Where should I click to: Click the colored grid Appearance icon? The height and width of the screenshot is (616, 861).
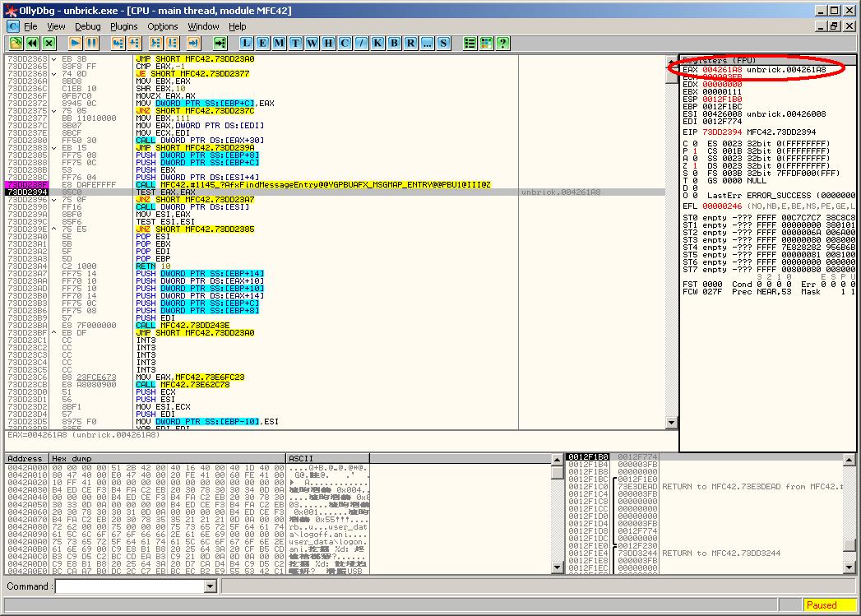487,43
